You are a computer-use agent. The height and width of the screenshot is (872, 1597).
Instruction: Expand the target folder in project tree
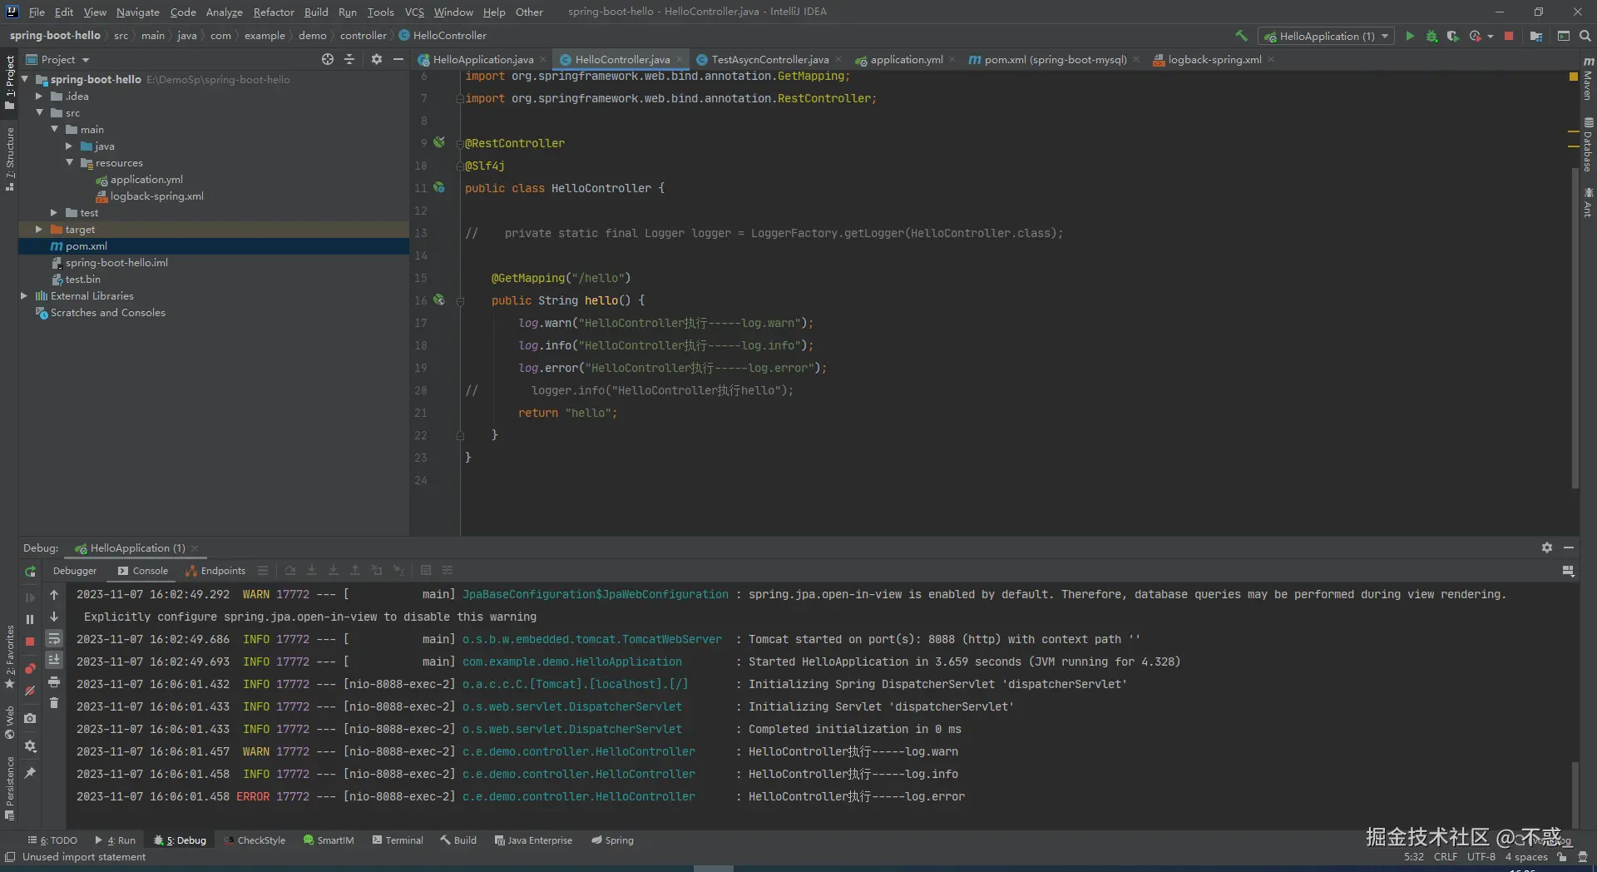(x=39, y=229)
